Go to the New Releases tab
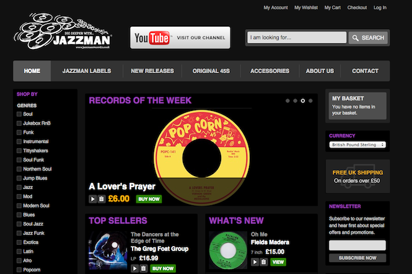 click(152, 71)
